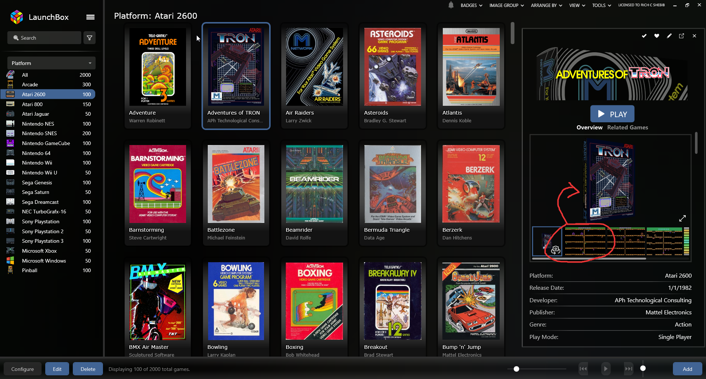Select the Adventure game cover
The image size is (706, 379).
coord(158,67)
